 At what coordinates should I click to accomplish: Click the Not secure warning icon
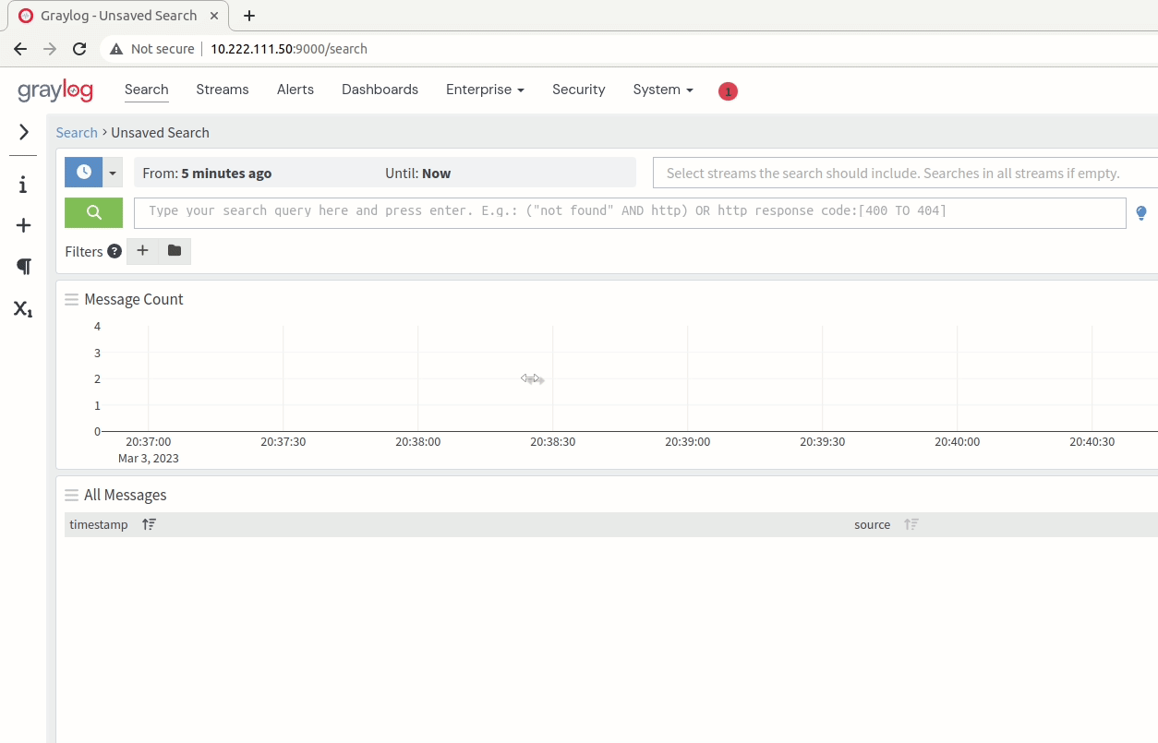point(116,49)
